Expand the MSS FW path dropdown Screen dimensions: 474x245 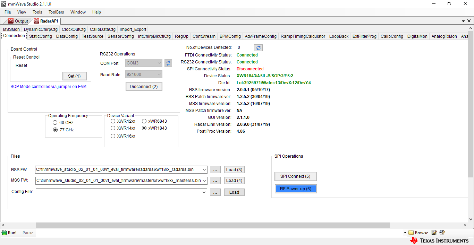[204, 181]
